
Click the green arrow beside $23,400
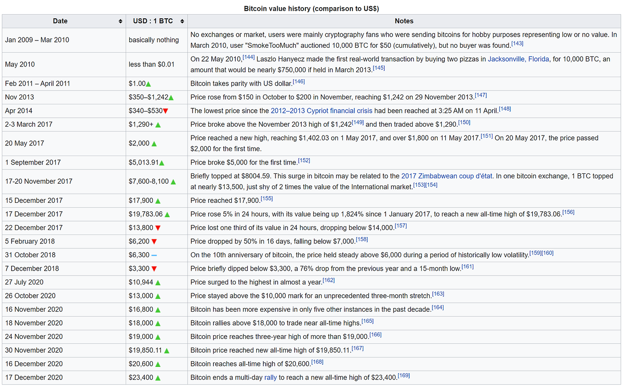(x=158, y=378)
